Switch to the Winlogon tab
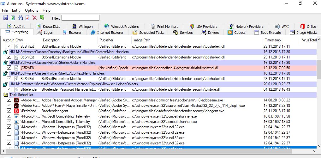The width and height of the screenshot is (321, 158). (82, 26)
